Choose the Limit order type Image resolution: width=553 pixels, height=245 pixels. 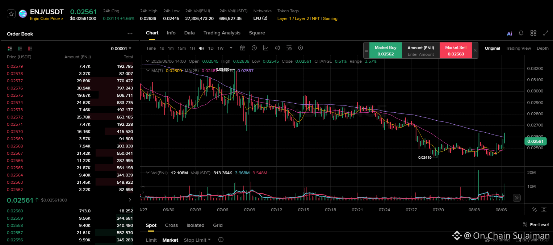point(151,240)
